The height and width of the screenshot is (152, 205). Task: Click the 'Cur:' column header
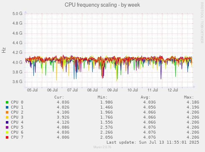click(x=59, y=97)
